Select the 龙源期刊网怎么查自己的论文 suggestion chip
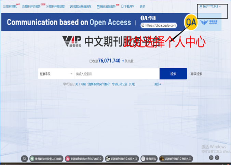 click(84, 159)
